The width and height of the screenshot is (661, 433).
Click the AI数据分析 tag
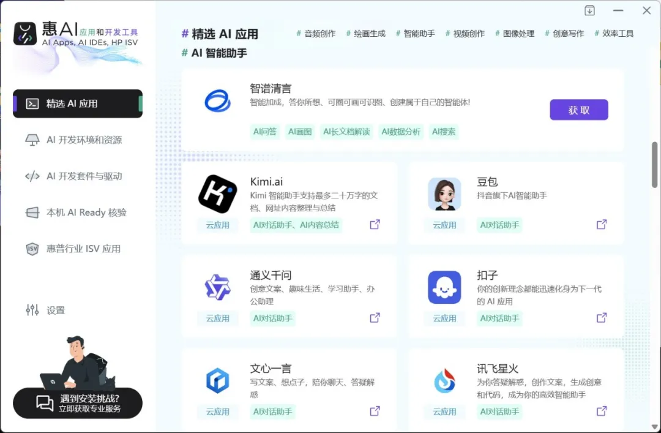coord(401,132)
